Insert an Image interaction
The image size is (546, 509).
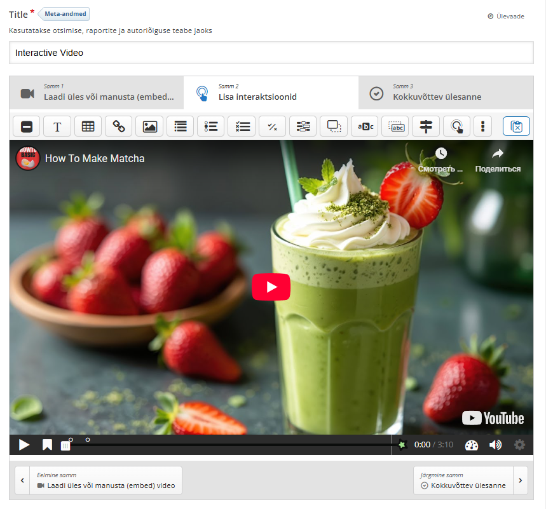pos(149,126)
